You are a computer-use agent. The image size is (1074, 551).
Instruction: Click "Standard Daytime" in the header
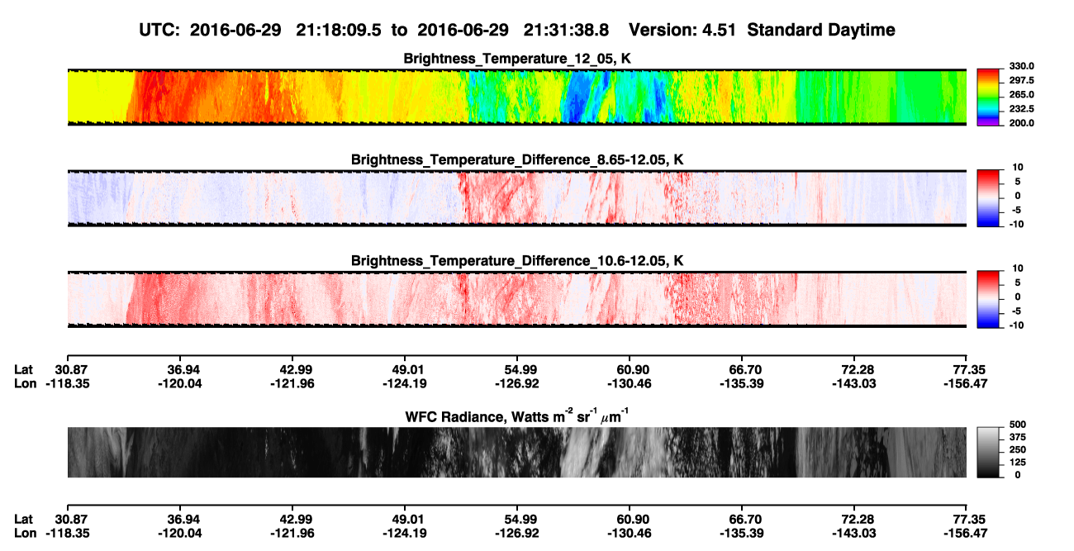[821, 30]
